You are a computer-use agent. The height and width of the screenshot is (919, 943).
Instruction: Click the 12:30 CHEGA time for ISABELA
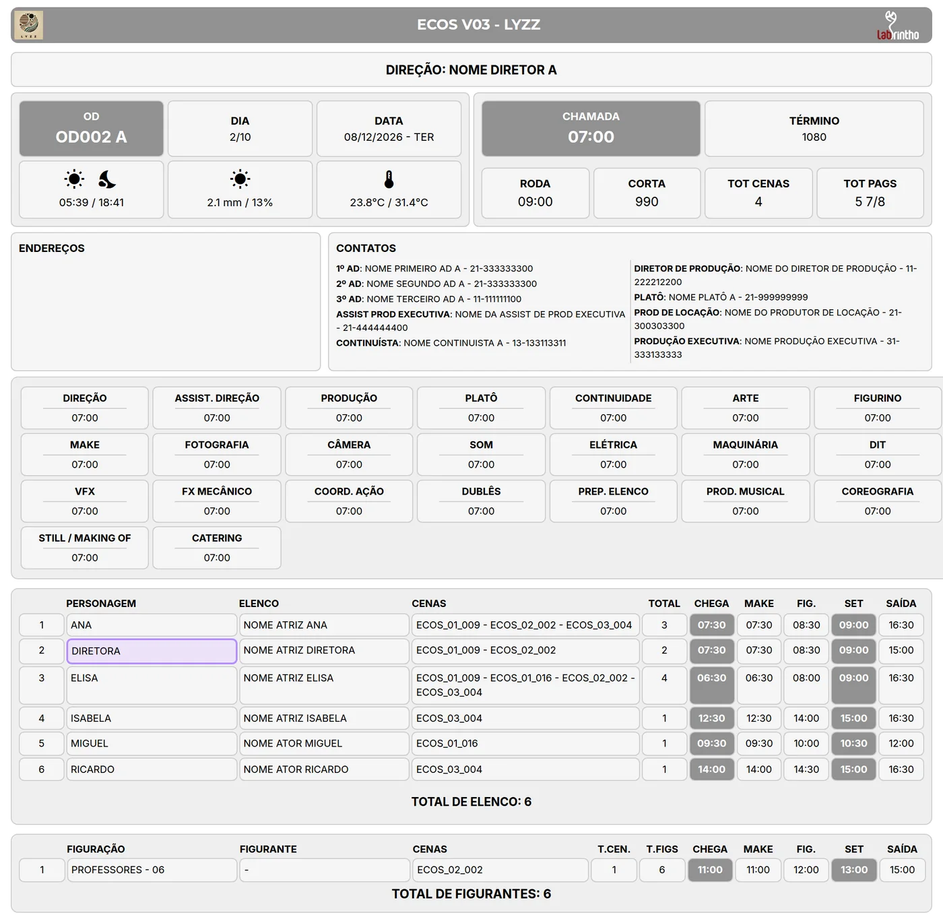pyautogui.click(x=711, y=718)
